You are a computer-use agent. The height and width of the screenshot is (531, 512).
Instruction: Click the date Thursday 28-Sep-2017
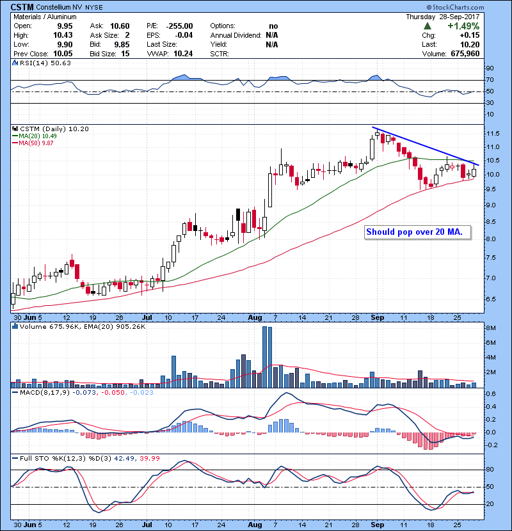443,17
